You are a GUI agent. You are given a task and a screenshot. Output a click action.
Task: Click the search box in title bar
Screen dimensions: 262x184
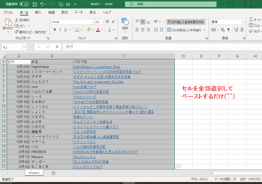pos(170,4)
